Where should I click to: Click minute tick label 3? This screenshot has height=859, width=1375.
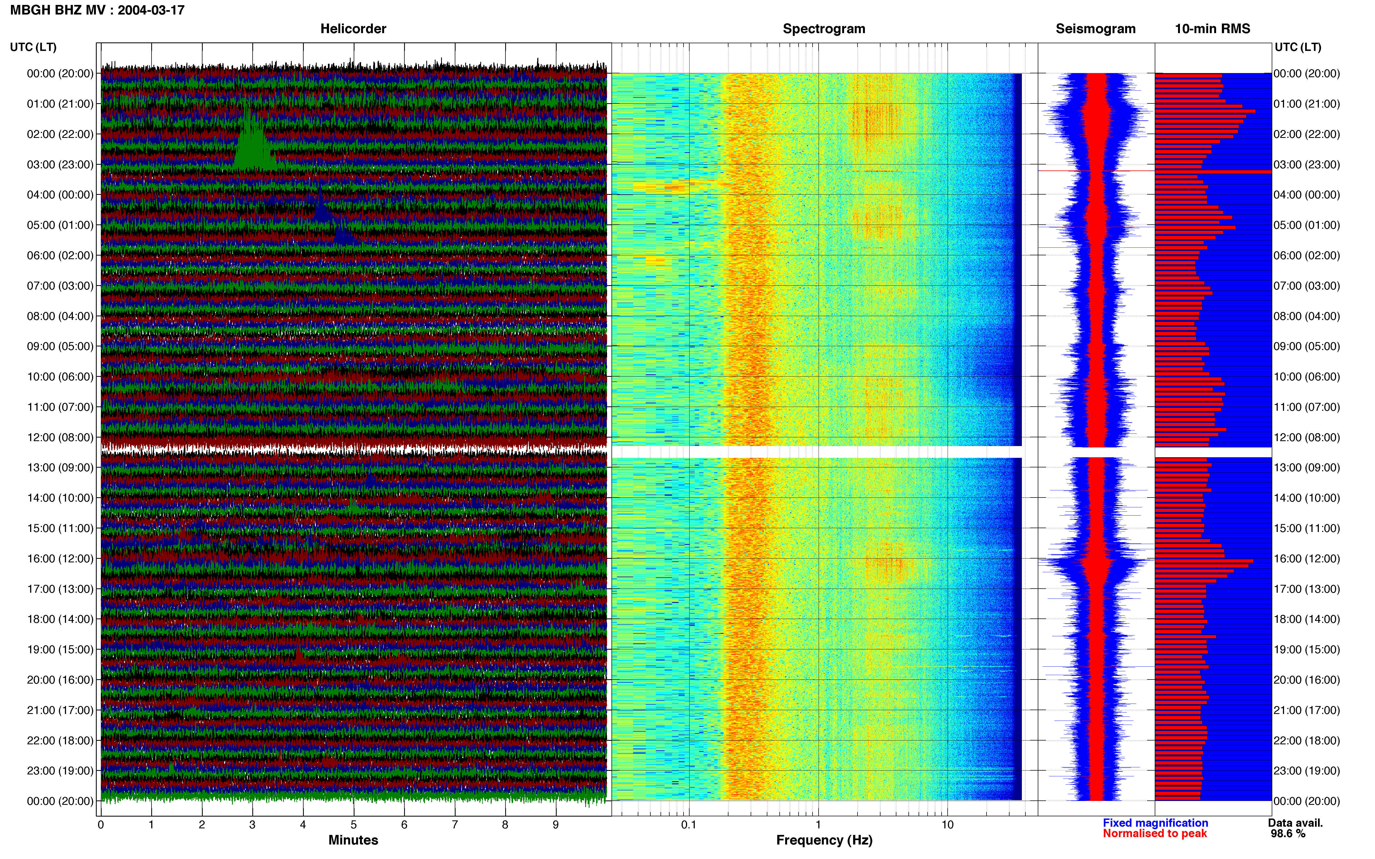[253, 825]
